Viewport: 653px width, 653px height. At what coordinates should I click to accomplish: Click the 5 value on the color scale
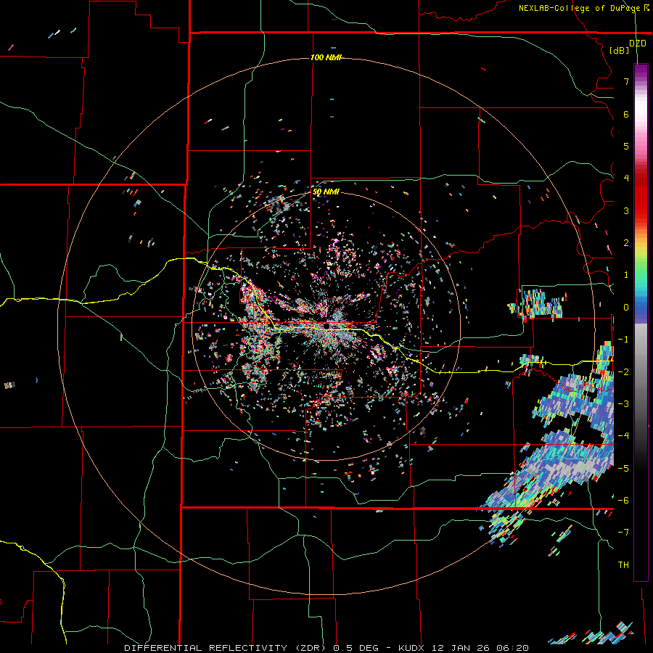pos(626,146)
